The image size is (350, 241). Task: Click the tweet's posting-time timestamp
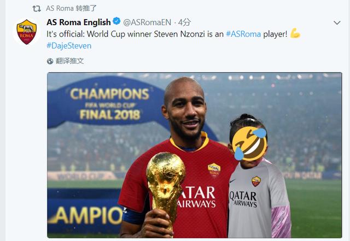pos(184,22)
